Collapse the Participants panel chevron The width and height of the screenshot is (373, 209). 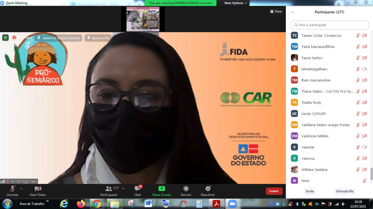292,12
